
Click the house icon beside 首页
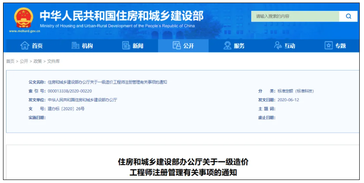point(25,46)
